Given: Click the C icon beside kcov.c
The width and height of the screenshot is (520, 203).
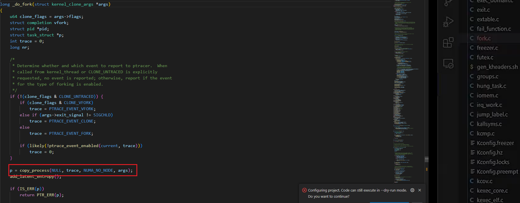Looking at the screenshot, I should (x=472, y=181).
